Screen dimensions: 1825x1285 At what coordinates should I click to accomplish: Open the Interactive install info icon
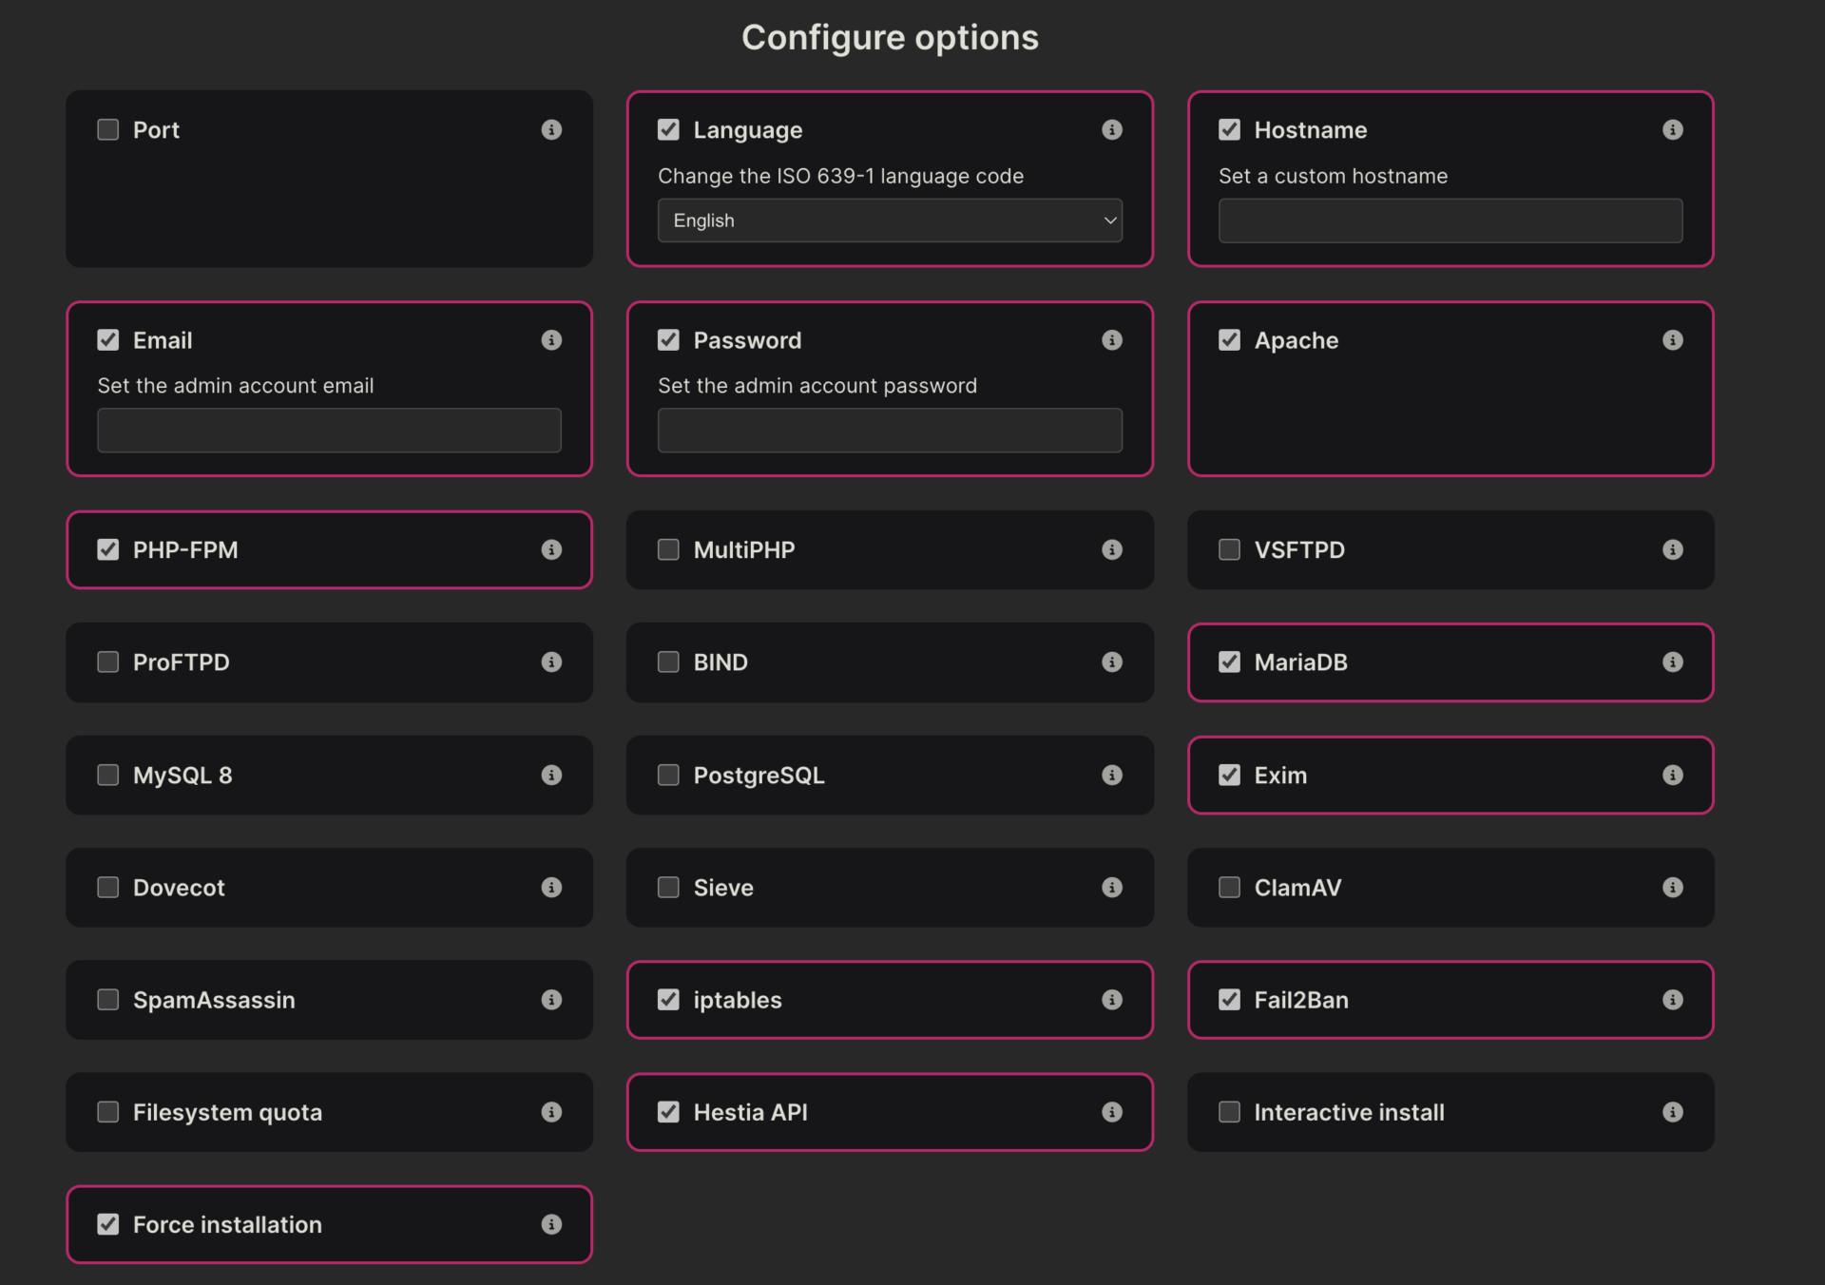[x=1673, y=1111]
